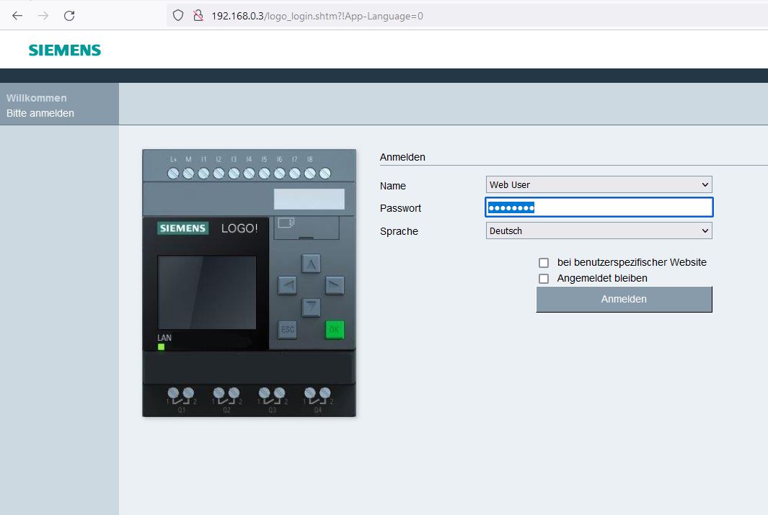Screen dimensions: 768x515
Task: Focus the Passwort input field
Action: pyautogui.click(x=599, y=208)
